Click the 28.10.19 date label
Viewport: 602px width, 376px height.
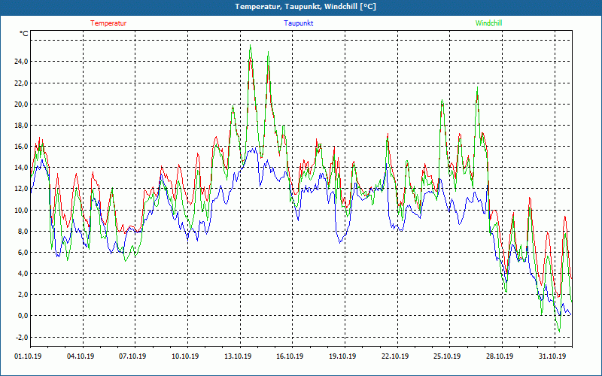pyautogui.click(x=500, y=356)
